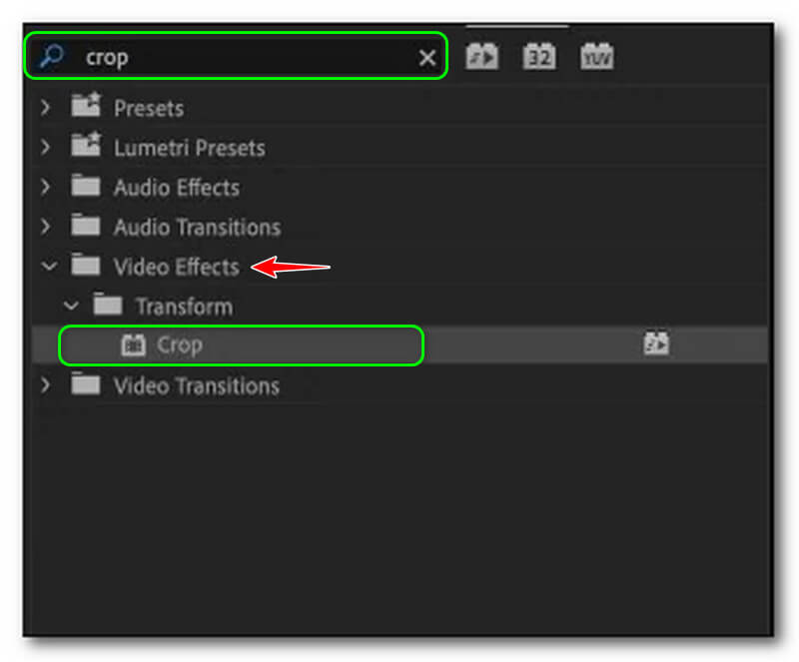Collapse the Video Effects folder
Image resolution: width=799 pixels, height=662 pixels.
pyautogui.click(x=46, y=267)
